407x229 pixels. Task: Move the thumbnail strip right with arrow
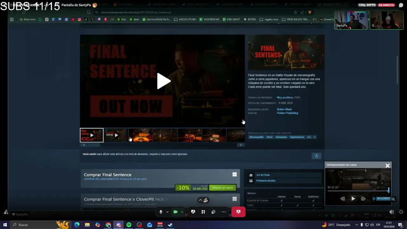point(241,145)
